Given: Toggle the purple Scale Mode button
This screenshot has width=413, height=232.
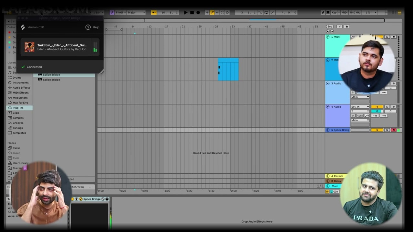Looking at the screenshot, I should [112, 13].
